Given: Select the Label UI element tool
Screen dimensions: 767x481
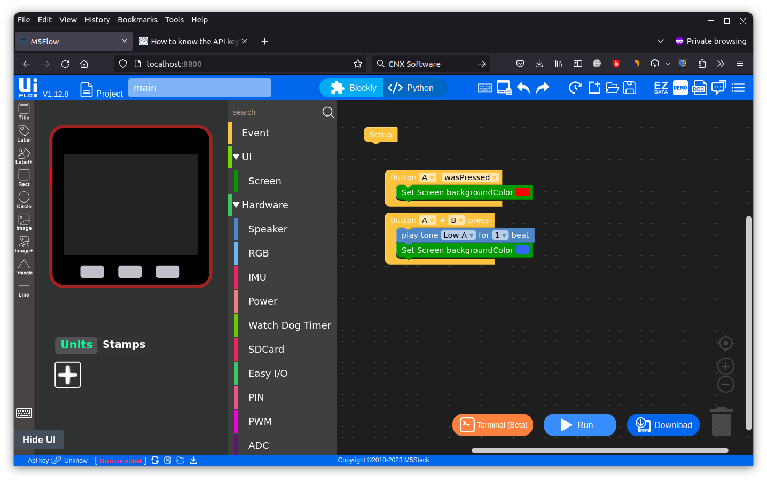Looking at the screenshot, I should coord(24,134).
